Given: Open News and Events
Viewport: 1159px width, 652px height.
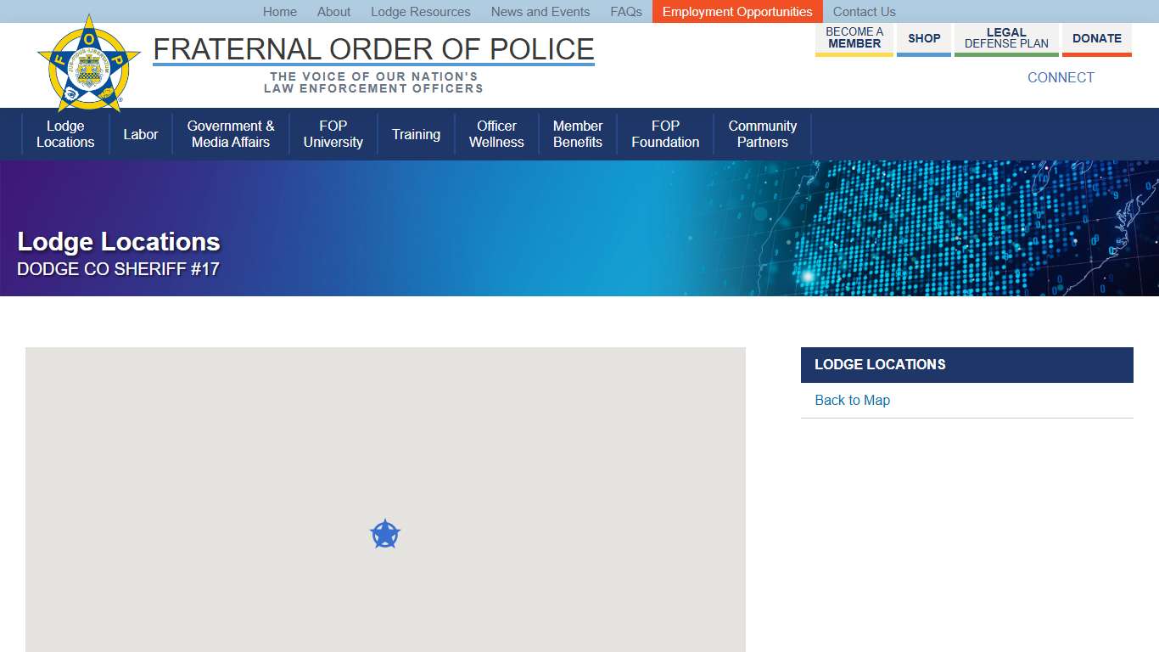Looking at the screenshot, I should point(540,12).
